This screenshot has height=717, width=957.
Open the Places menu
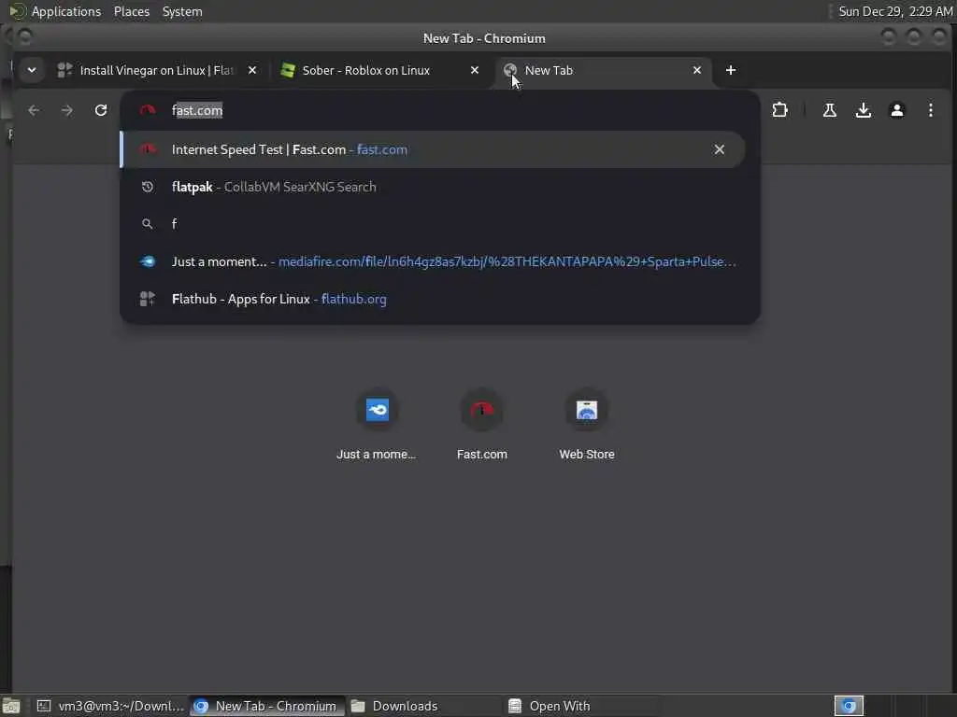point(131,11)
